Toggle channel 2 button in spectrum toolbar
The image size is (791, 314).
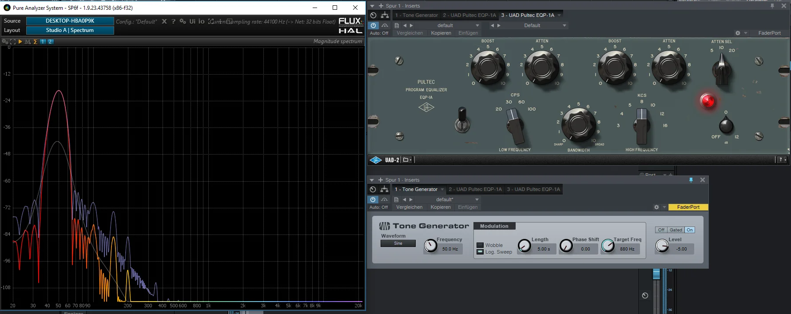pos(50,41)
